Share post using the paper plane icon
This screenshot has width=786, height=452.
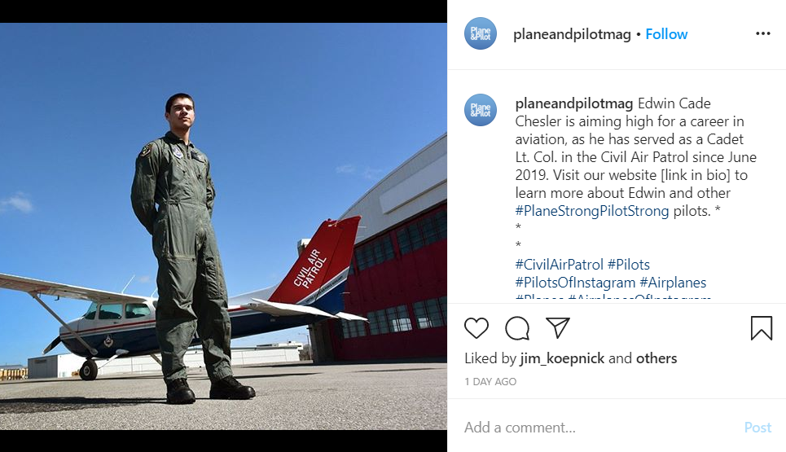557,327
